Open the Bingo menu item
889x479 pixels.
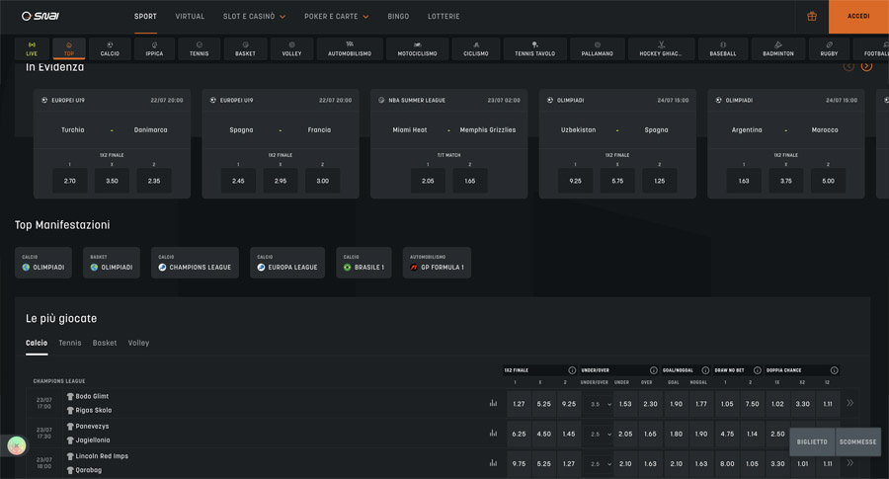point(398,17)
